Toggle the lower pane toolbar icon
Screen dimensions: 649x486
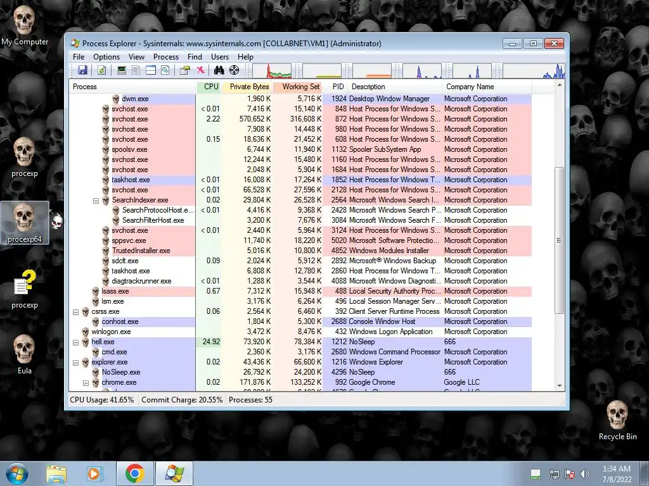(151, 70)
